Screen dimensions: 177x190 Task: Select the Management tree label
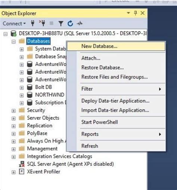point(42,149)
